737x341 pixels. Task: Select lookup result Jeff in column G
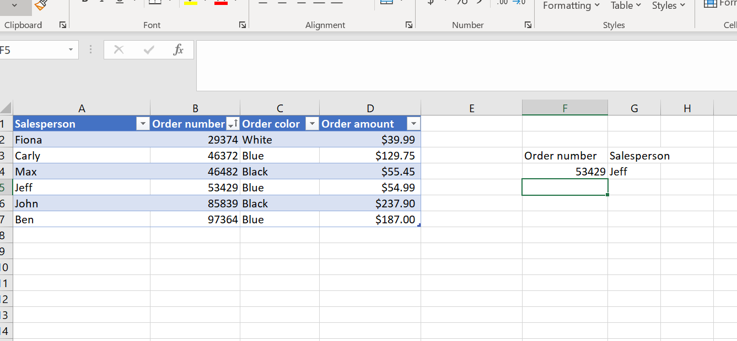[634, 172]
